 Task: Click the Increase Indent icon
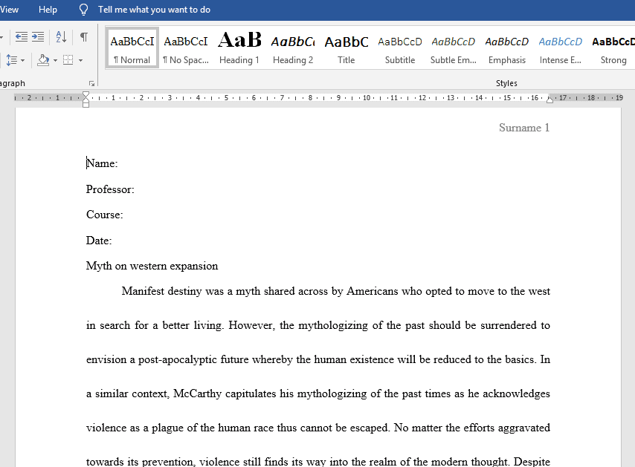37,37
